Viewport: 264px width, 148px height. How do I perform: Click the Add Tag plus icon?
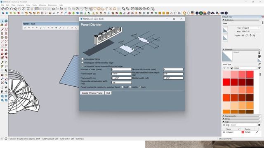pyautogui.click(x=224, y=125)
